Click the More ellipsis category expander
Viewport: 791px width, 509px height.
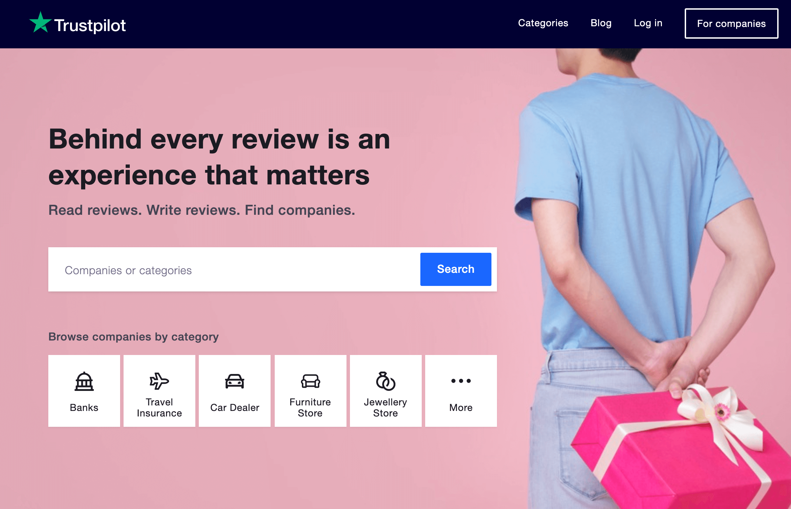460,391
